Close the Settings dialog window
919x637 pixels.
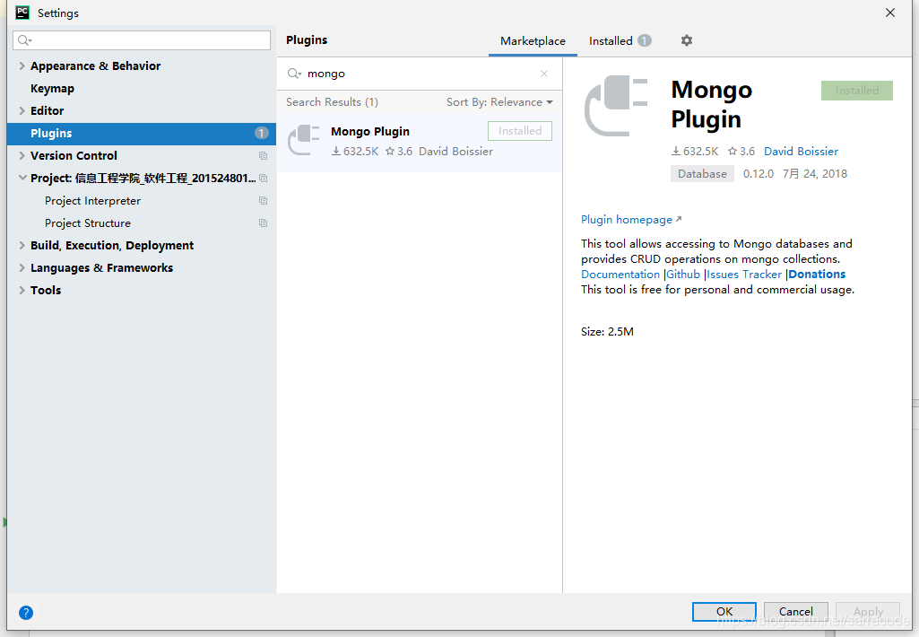point(889,13)
